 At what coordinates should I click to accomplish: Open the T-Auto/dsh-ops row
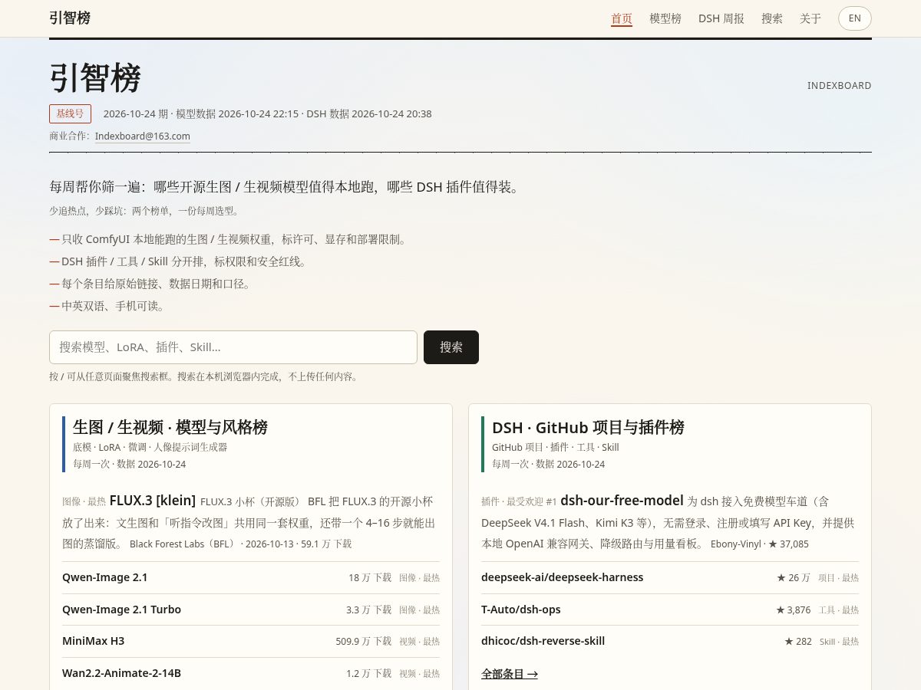670,609
